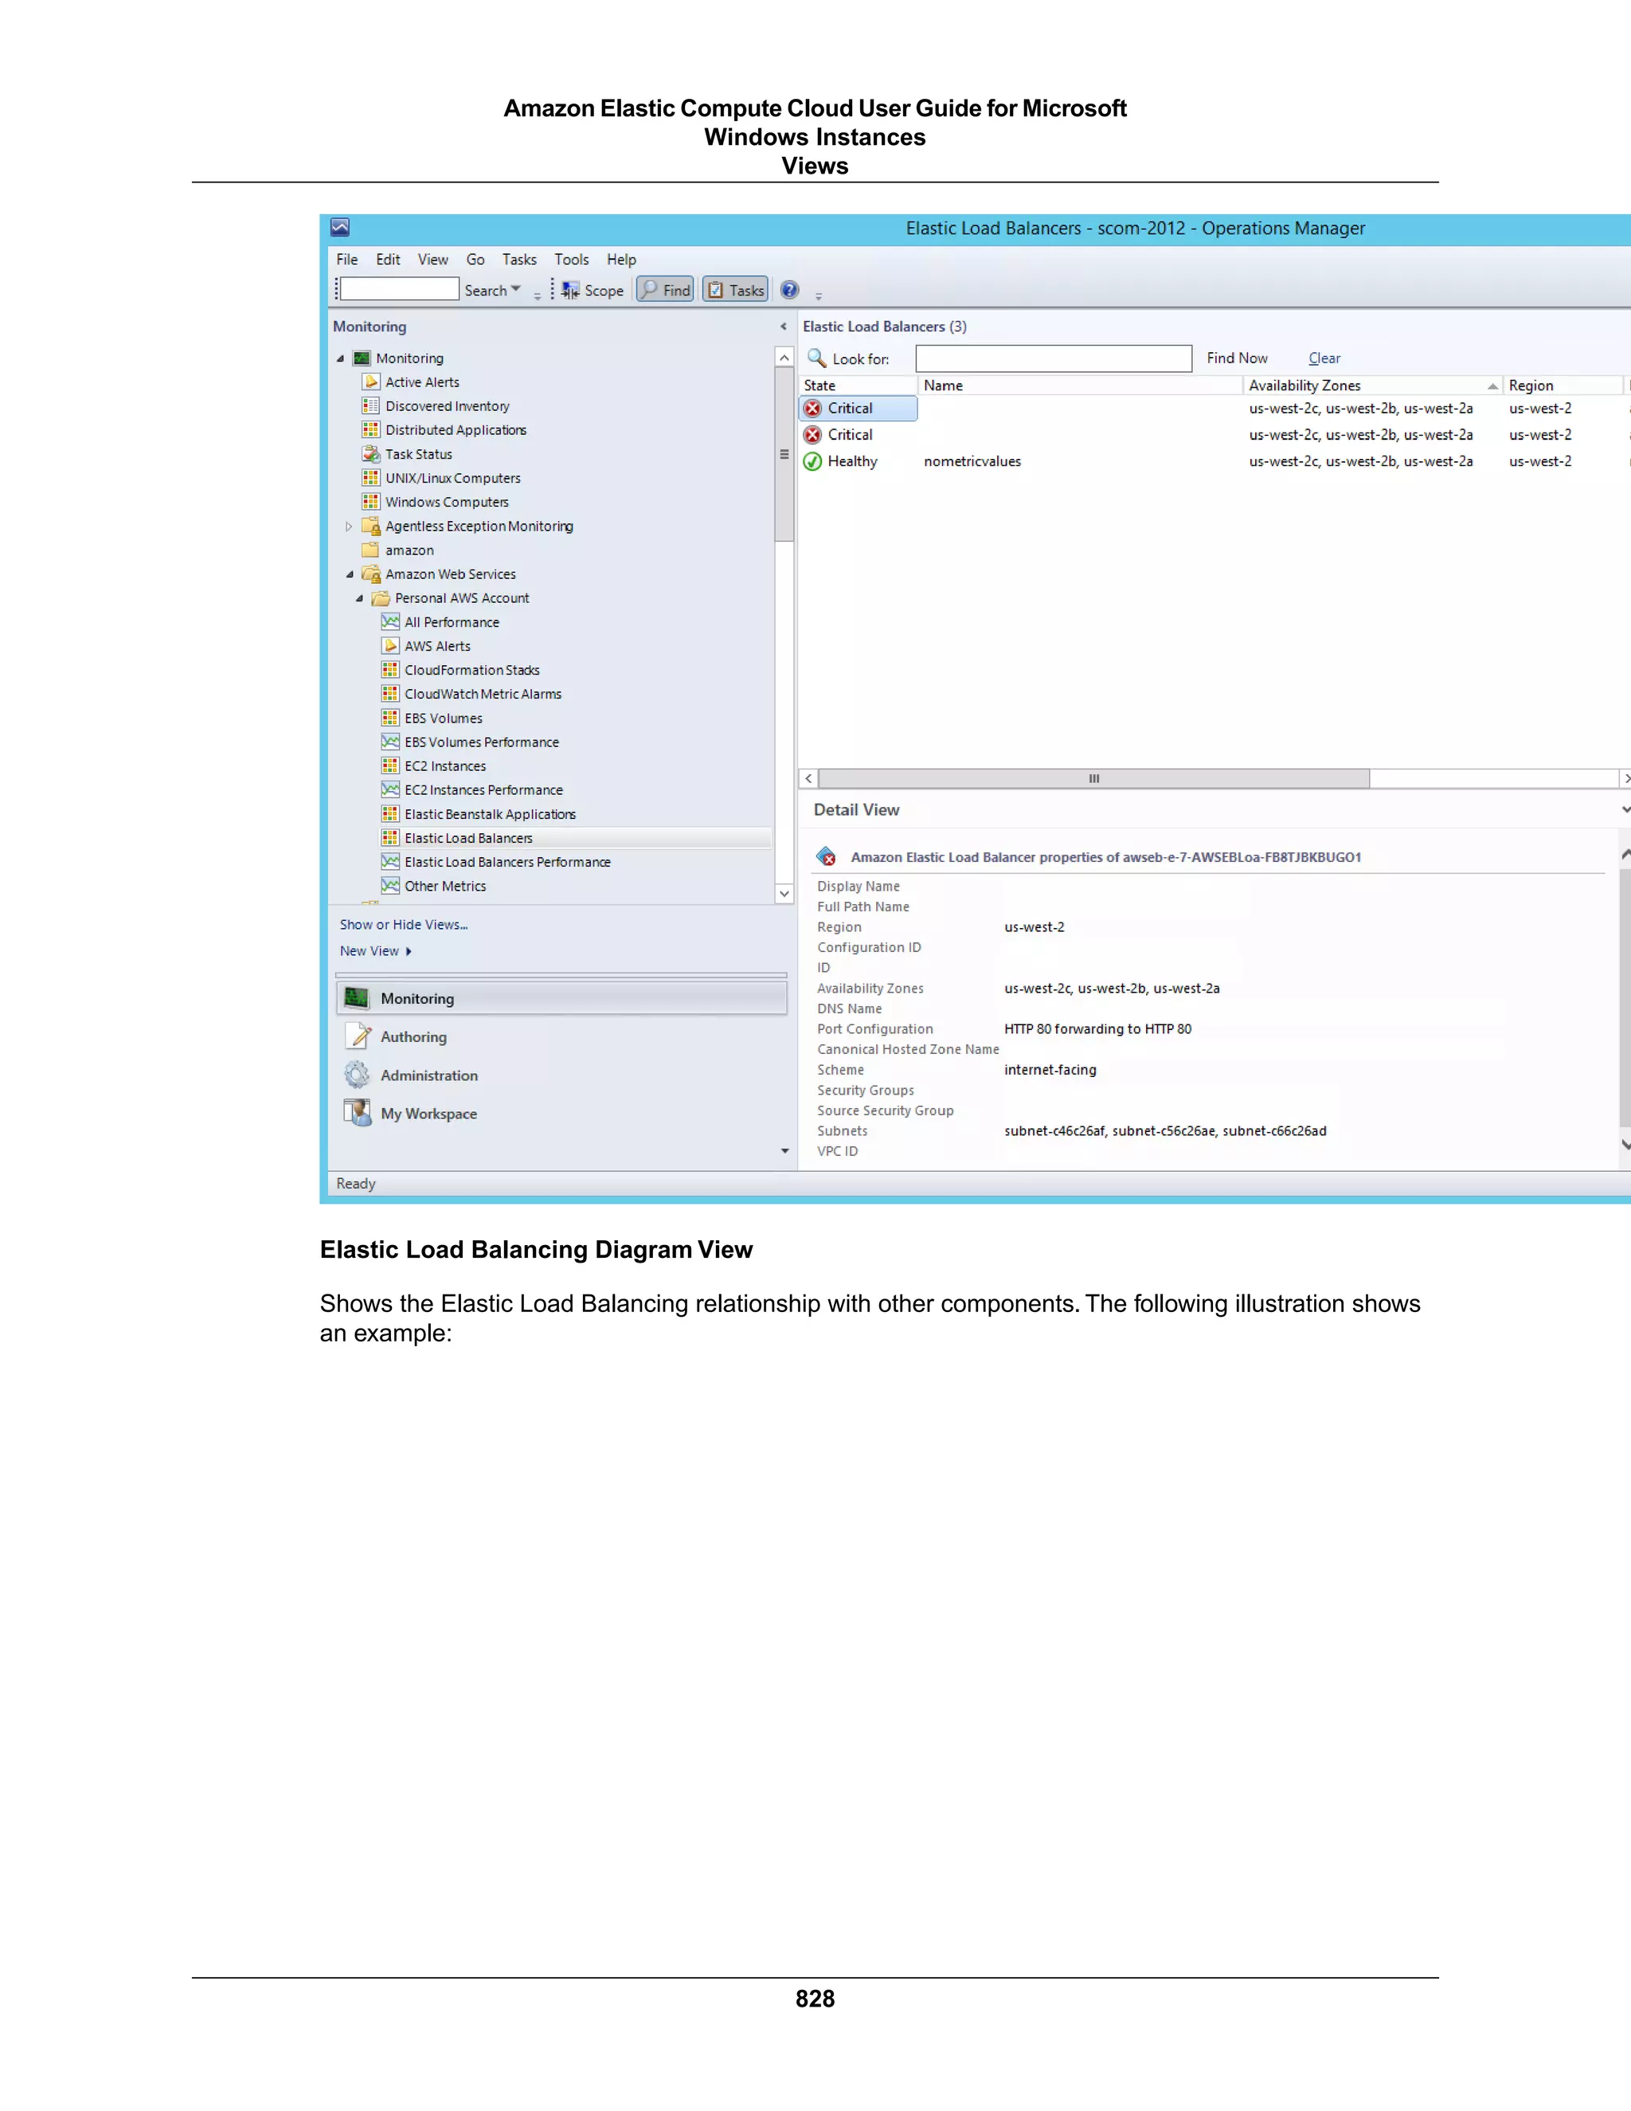Collapse the root Monitoring tree node
The height and width of the screenshot is (2111, 1631).
(x=340, y=358)
